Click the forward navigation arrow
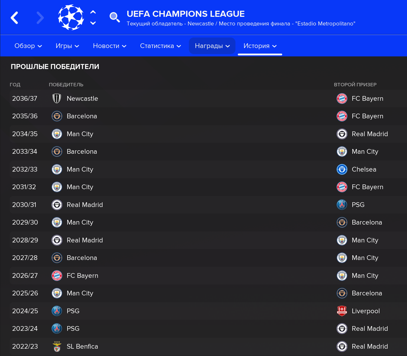This screenshot has width=407, height=356. pyautogui.click(x=40, y=18)
